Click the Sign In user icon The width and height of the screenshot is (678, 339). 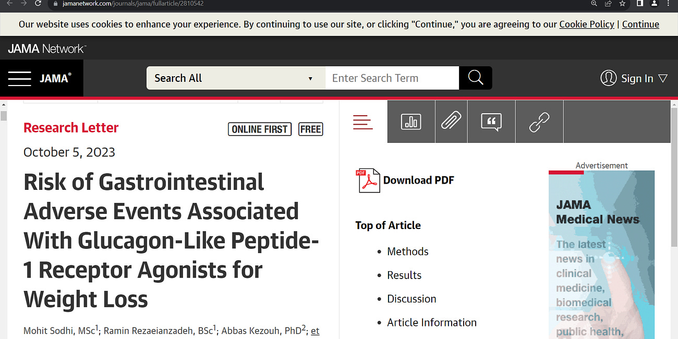click(608, 78)
